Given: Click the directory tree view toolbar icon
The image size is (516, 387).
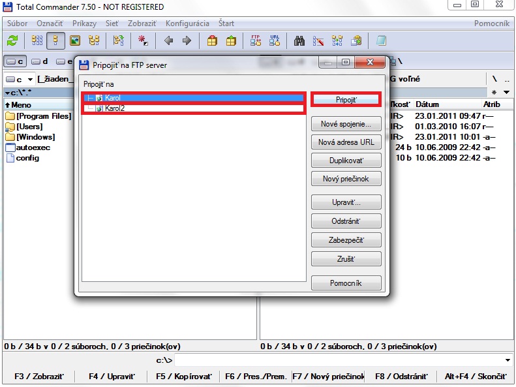Looking at the screenshot, I should [94, 41].
